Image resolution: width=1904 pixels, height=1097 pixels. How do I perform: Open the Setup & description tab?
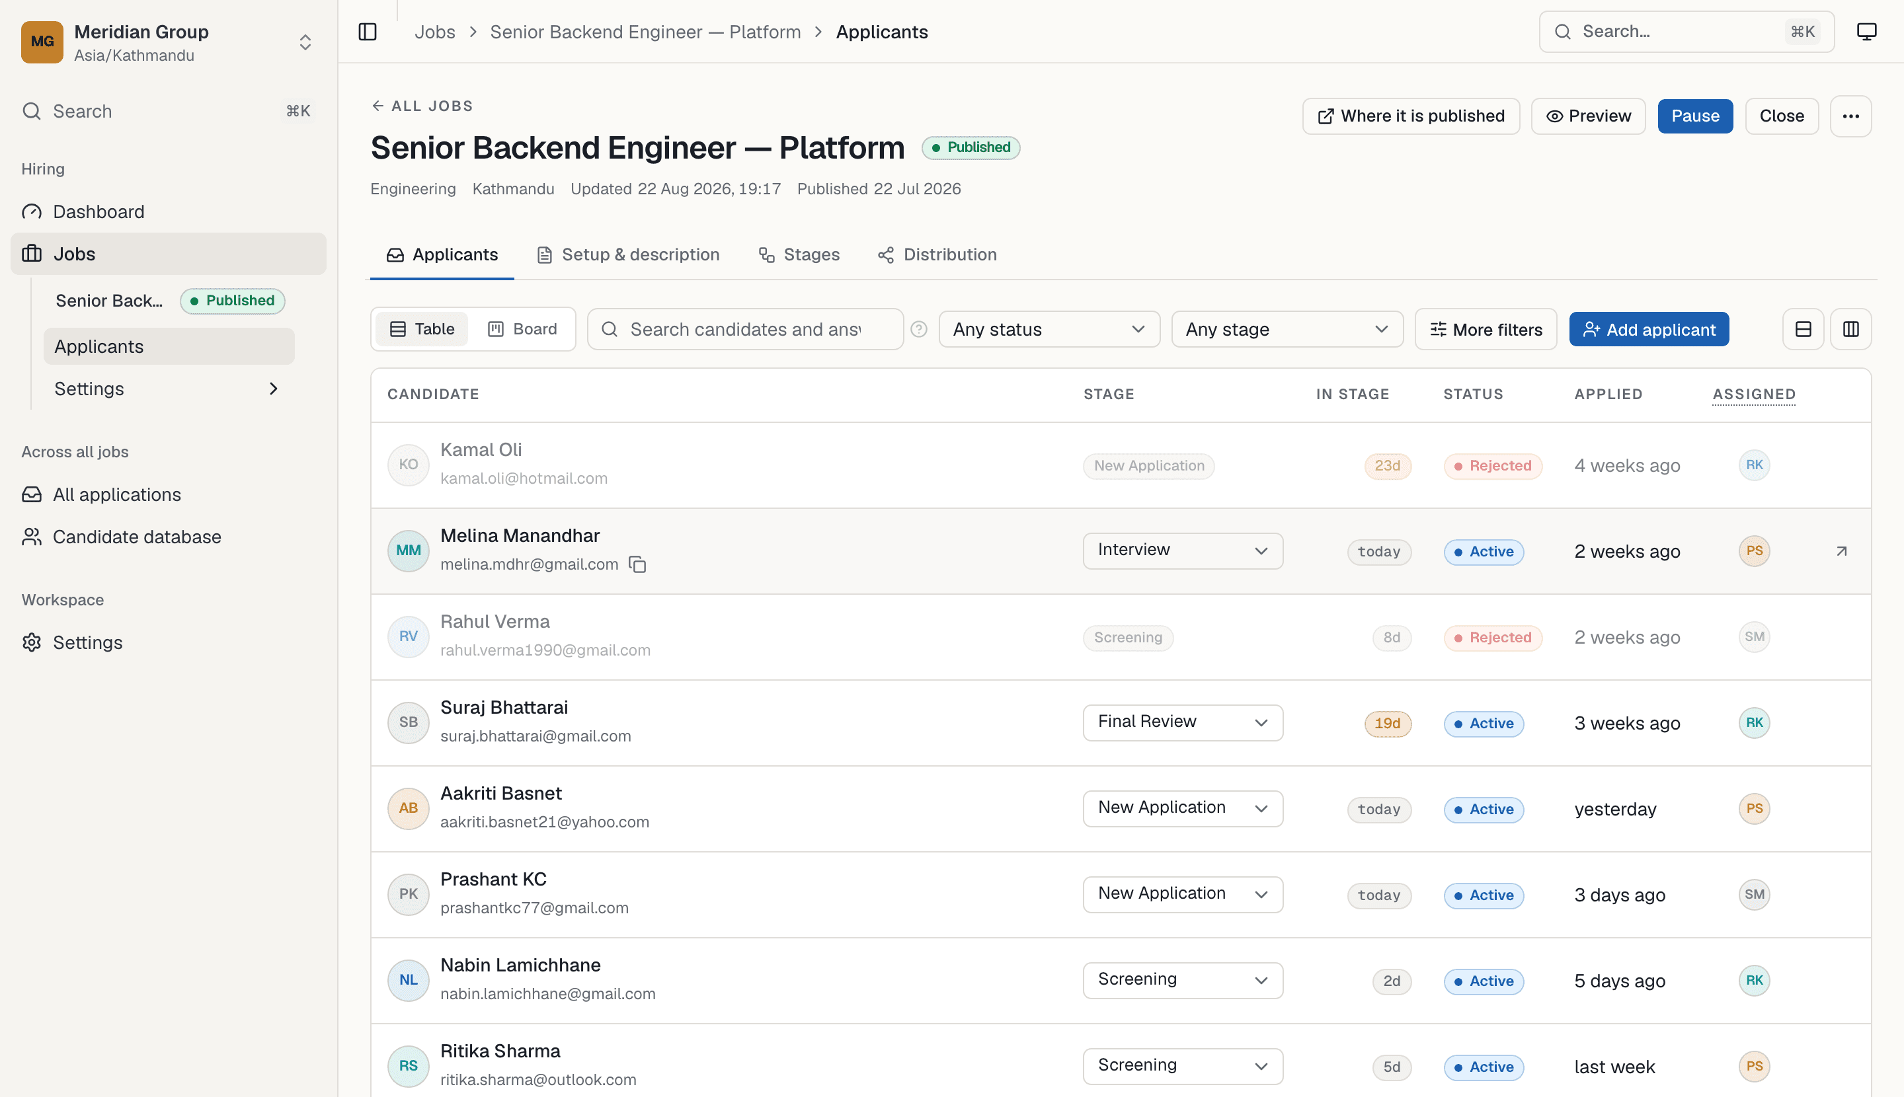(x=628, y=254)
